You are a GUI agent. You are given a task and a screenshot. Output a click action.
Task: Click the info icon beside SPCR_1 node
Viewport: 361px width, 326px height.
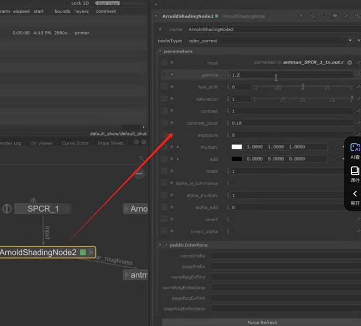[x=7, y=208]
